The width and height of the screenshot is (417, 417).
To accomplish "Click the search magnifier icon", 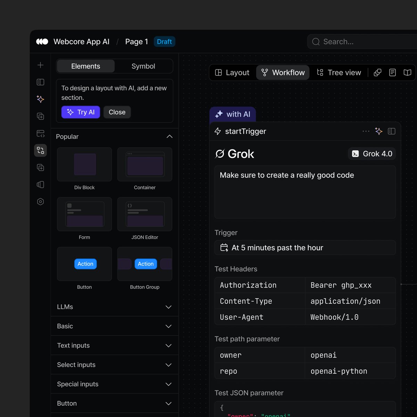I will pos(316,42).
